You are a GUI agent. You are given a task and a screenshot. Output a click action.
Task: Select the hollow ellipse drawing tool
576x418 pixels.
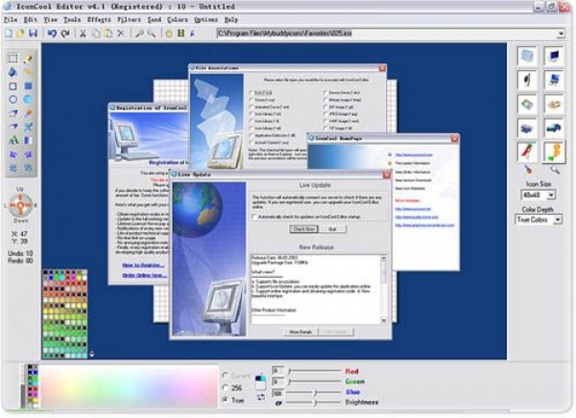[13, 99]
